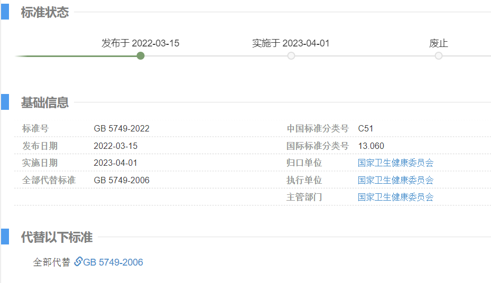Image resolution: width=491 pixels, height=283 pixels.
Task: Click the 国际标准分类号 value 13.060
Action: pos(371,146)
